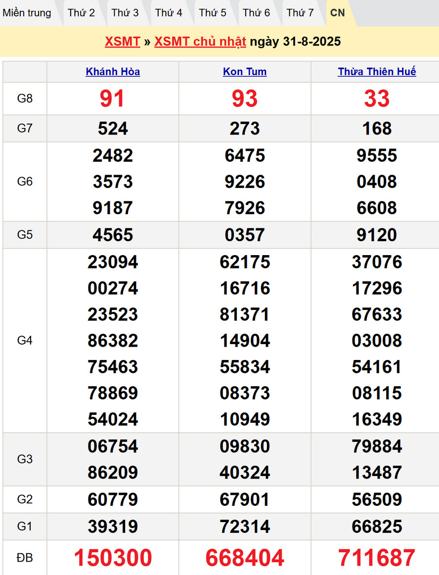Viewport: 439px width, 575px height.
Task: Select the Thứ 7 tab
Action: pos(300,13)
